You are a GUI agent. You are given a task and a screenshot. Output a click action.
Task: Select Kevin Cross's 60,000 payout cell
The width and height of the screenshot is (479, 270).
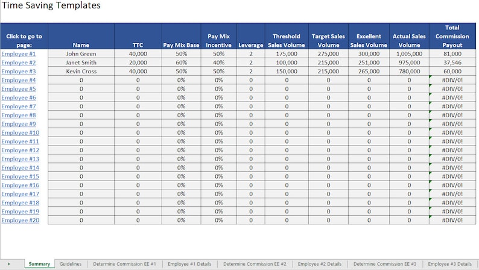(452, 72)
